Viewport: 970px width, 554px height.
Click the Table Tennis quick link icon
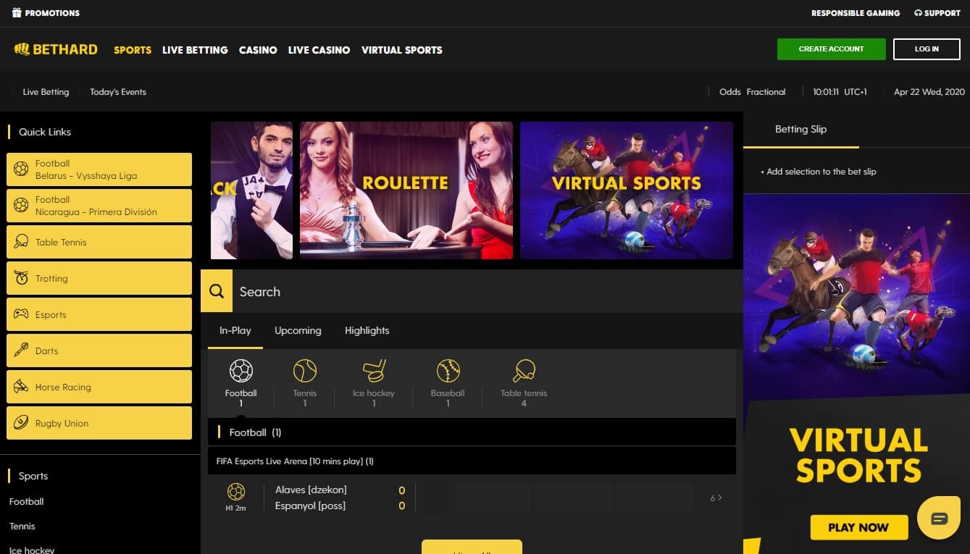pyautogui.click(x=21, y=242)
